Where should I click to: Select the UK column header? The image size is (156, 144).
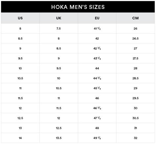click(59, 18)
